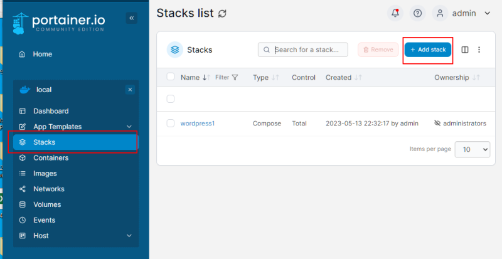This screenshot has height=259, width=502.
Task: Click the Name filter funnel icon
Action: tap(235, 78)
